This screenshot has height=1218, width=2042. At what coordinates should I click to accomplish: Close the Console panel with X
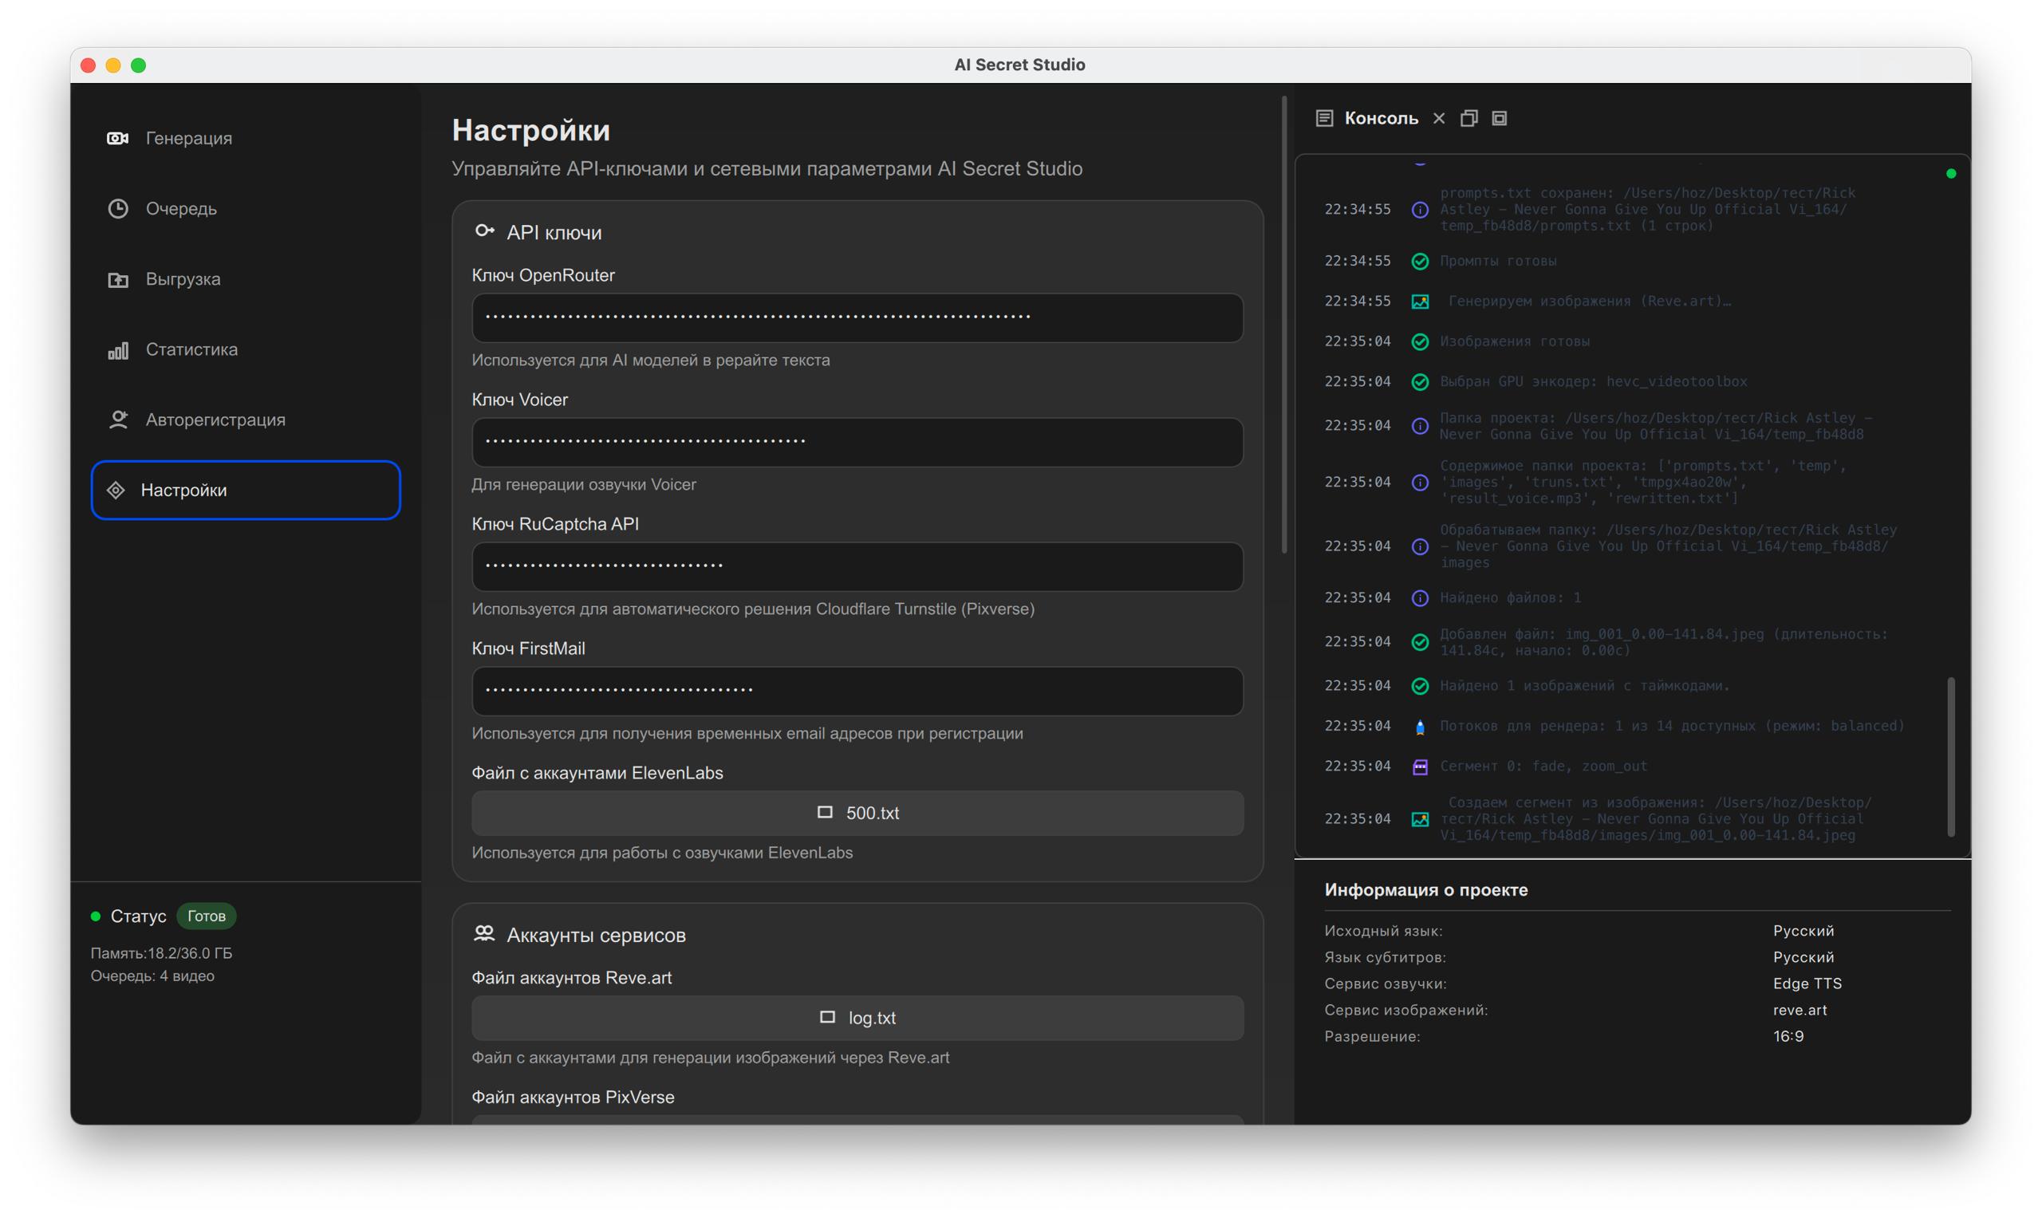click(1439, 118)
